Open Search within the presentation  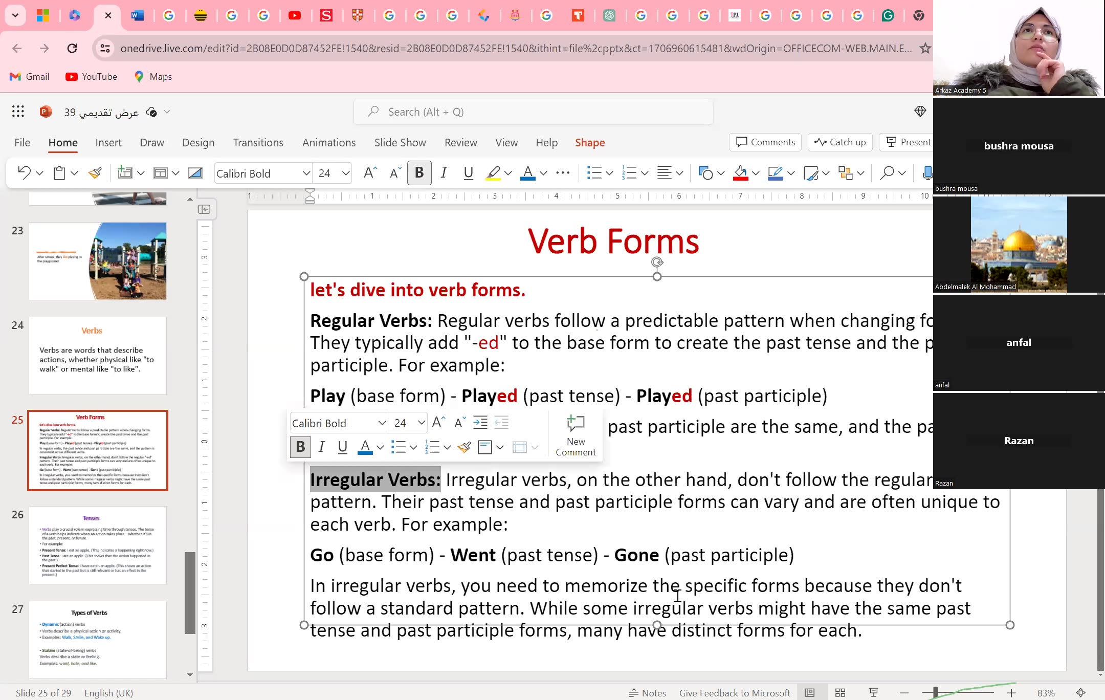(890, 173)
